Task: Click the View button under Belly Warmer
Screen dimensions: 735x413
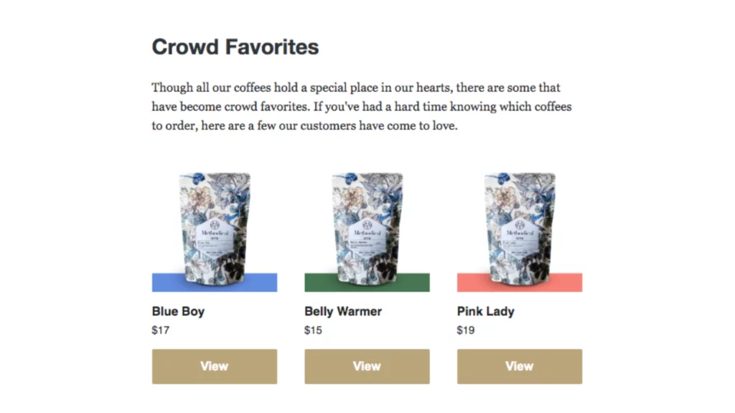Action: (367, 366)
